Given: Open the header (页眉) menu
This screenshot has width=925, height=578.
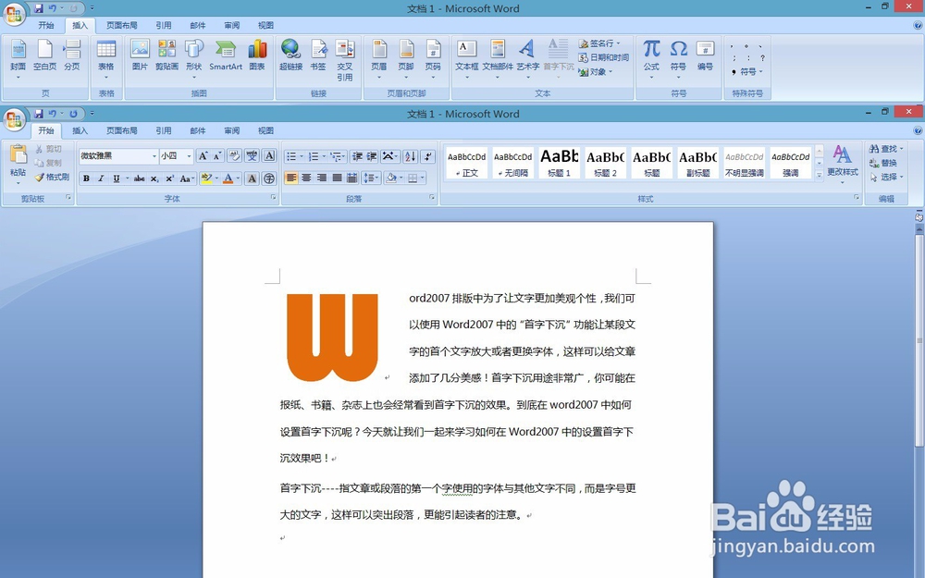Looking at the screenshot, I should pos(379,59).
